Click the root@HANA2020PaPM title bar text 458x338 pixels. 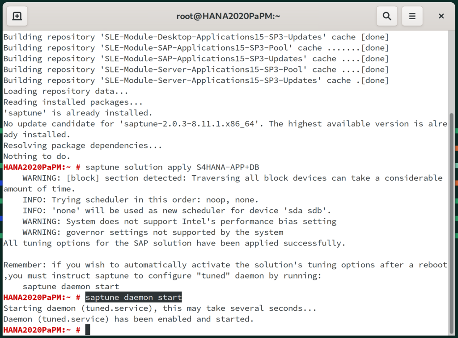pyautogui.click(x=228, y=16)
